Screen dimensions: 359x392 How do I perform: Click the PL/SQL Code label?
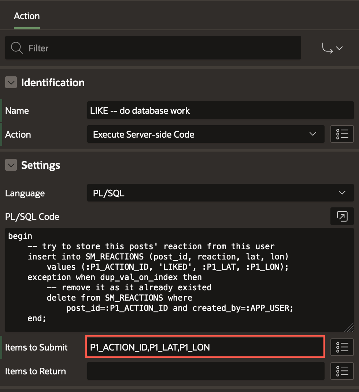32,217
